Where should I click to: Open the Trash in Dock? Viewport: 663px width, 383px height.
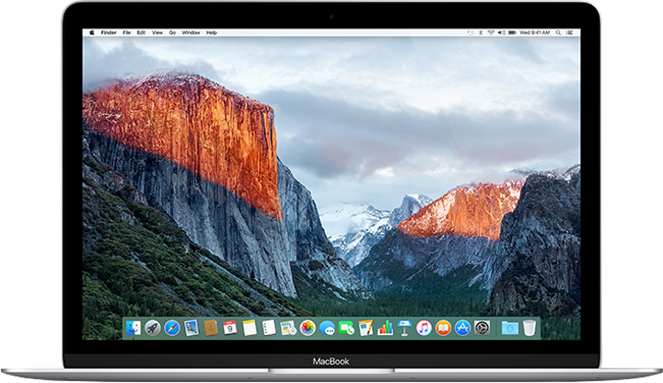529,328
